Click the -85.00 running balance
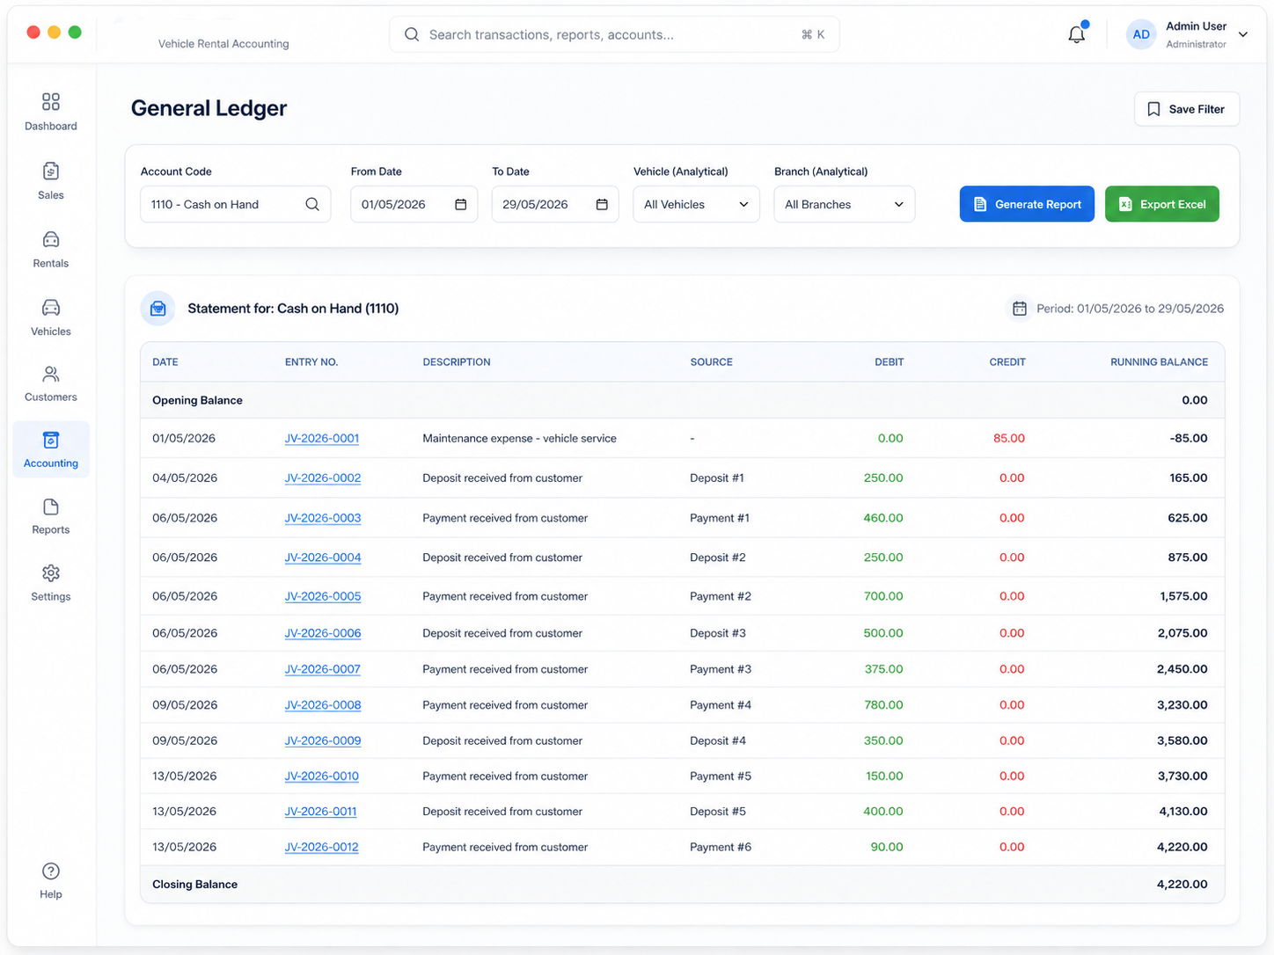 pos(1189,438)
